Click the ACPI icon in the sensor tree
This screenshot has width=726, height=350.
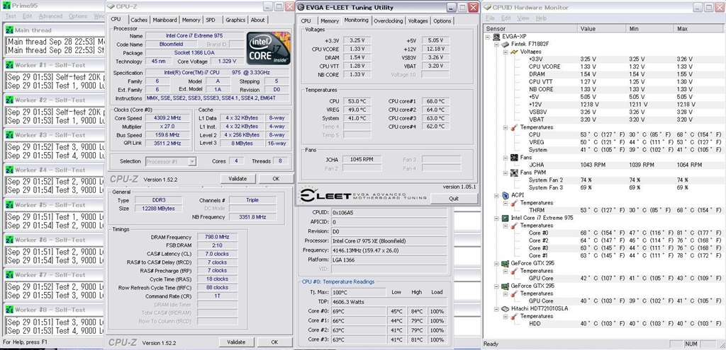click(506, 195)
